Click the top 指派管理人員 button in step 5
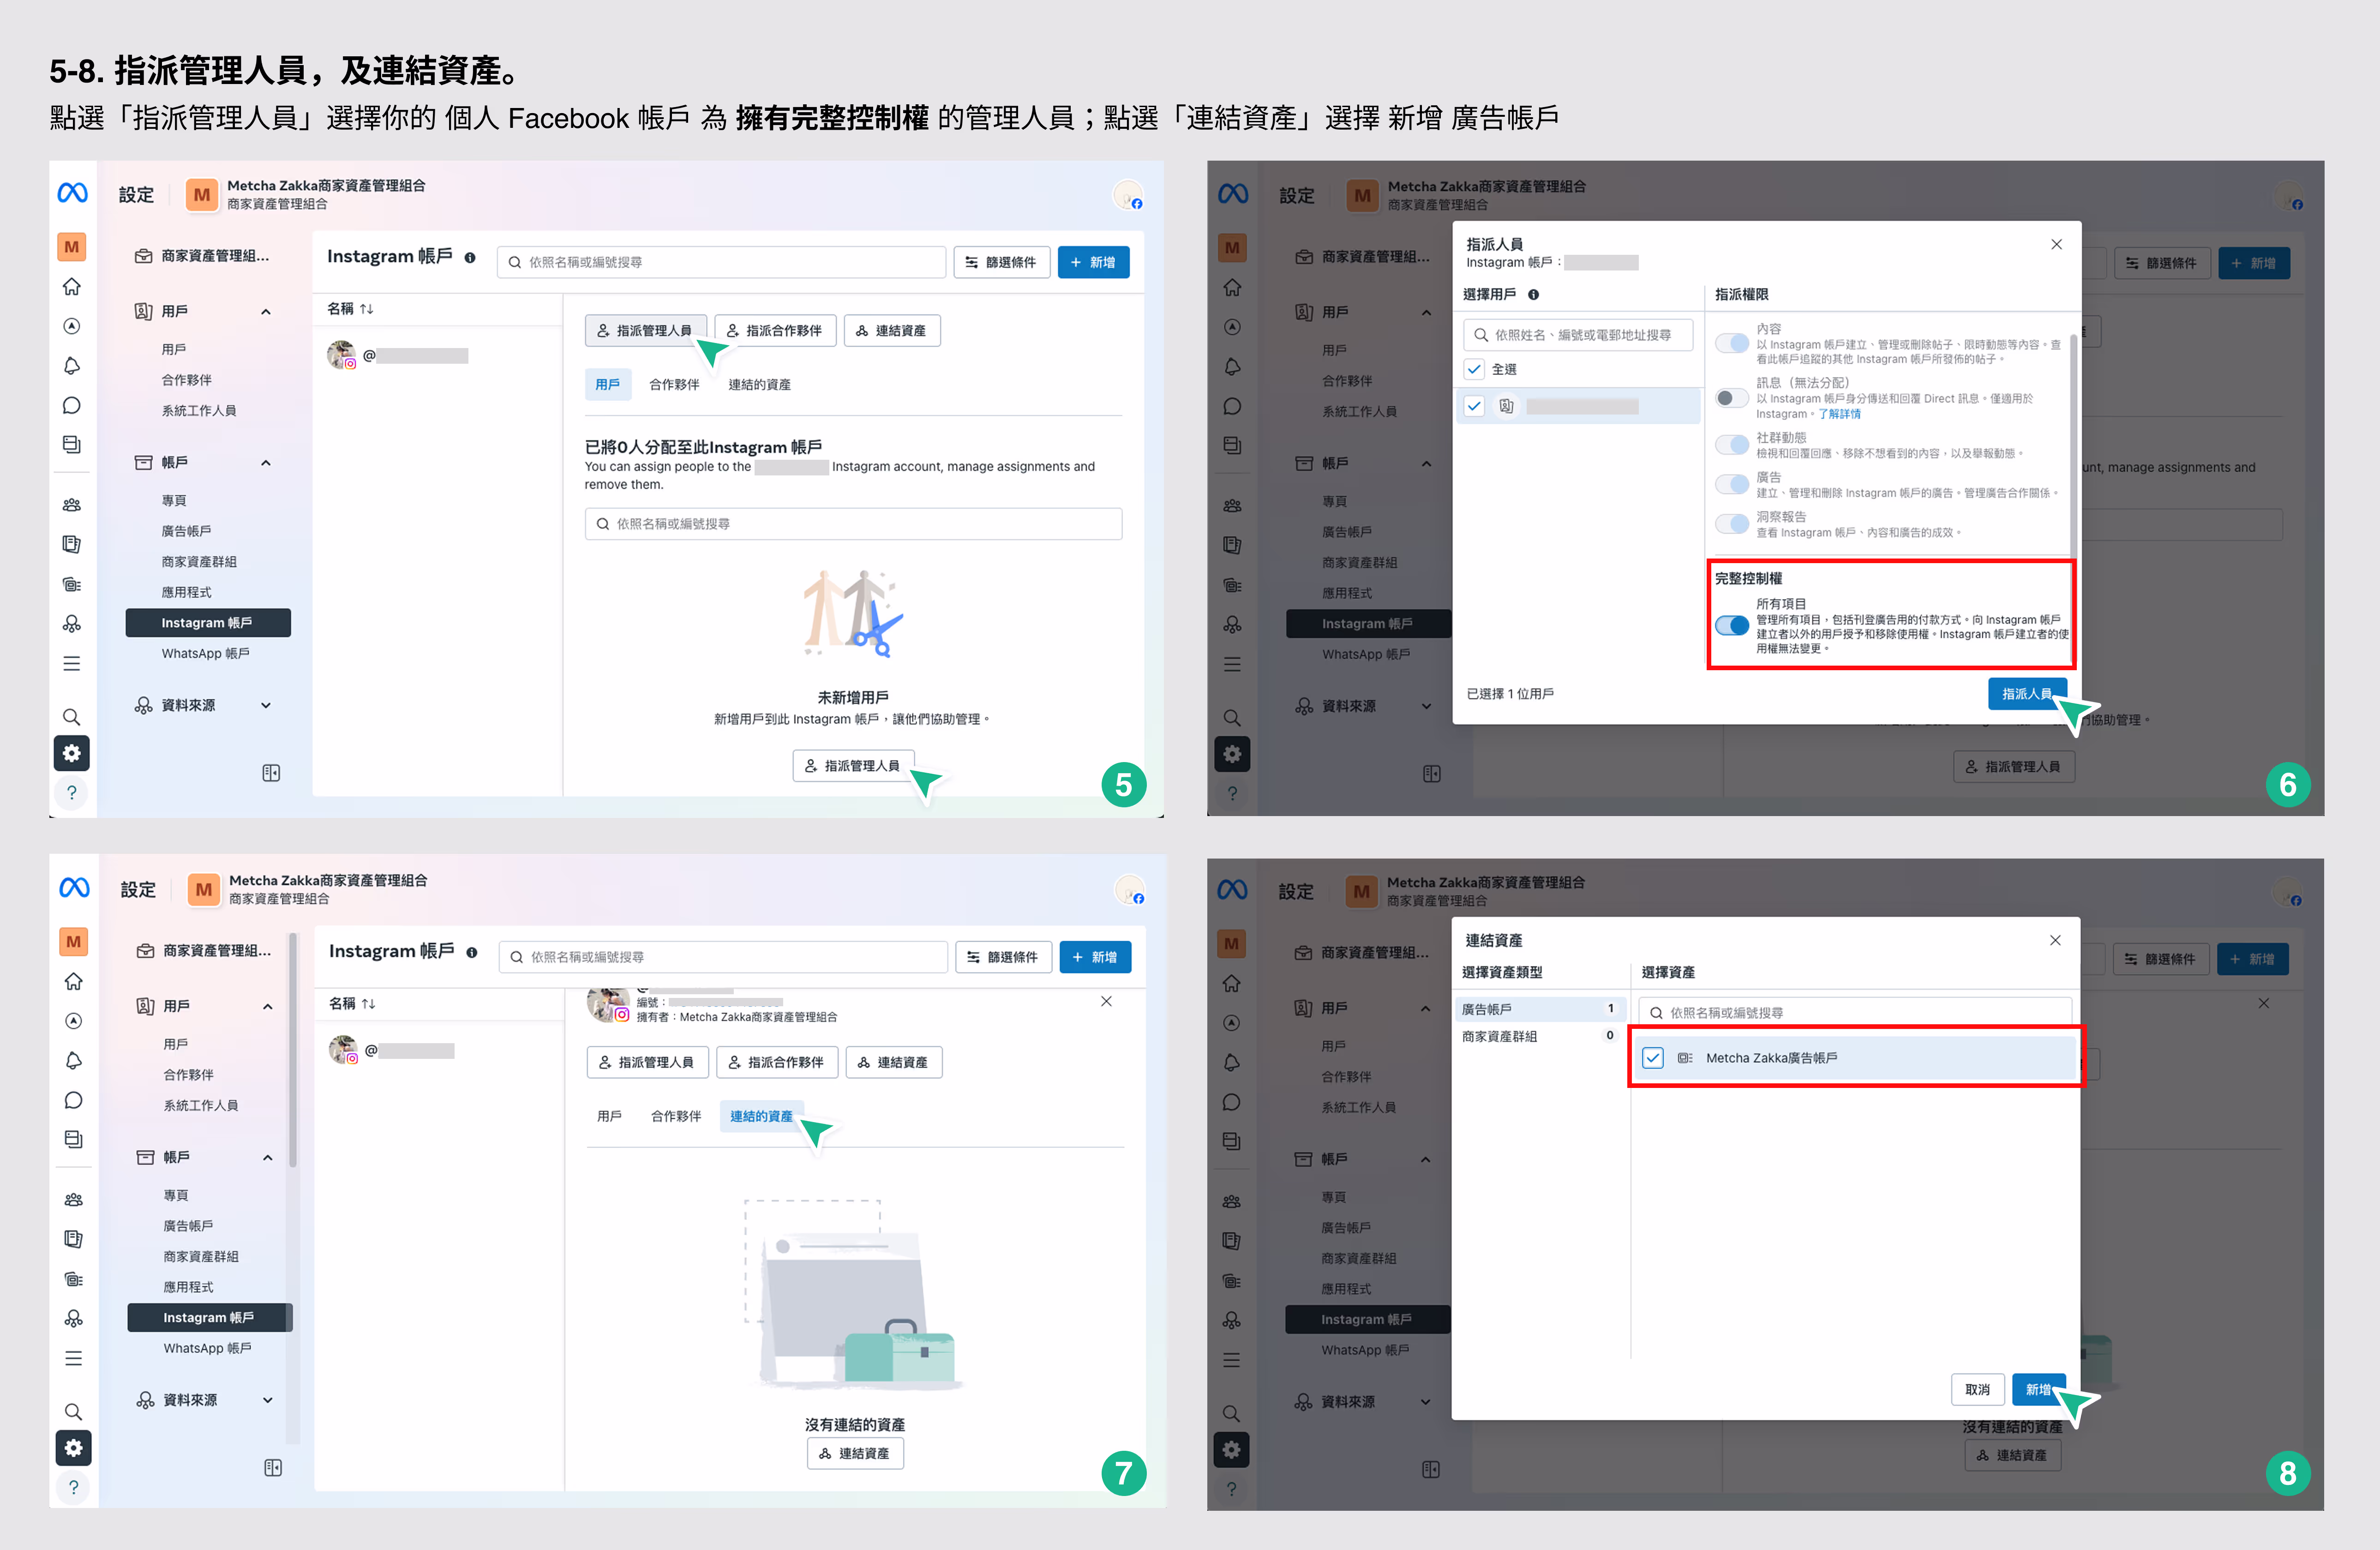 645,331
